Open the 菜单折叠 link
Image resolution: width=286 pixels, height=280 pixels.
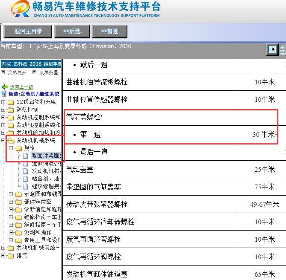coord(48,72)
